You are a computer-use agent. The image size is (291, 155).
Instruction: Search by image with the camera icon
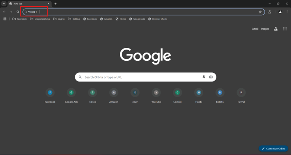[211, 77]
